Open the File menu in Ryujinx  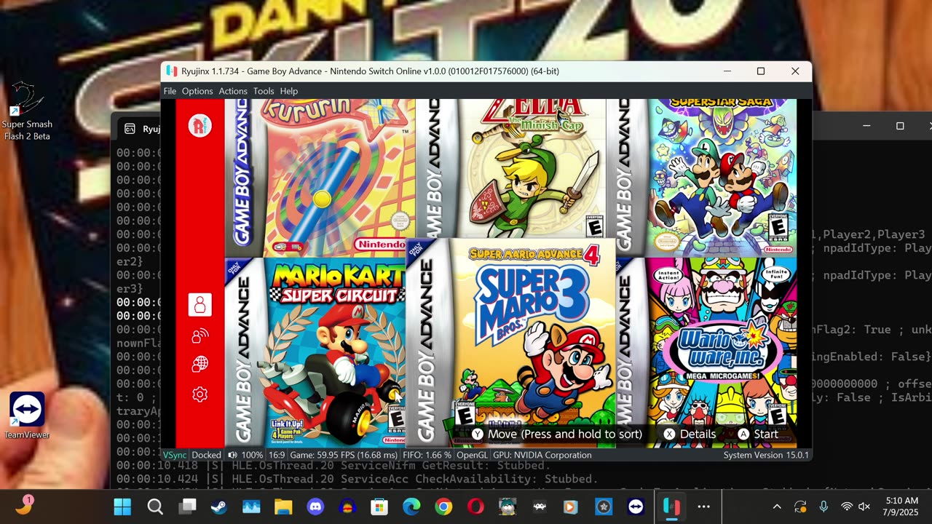(170, 91)
